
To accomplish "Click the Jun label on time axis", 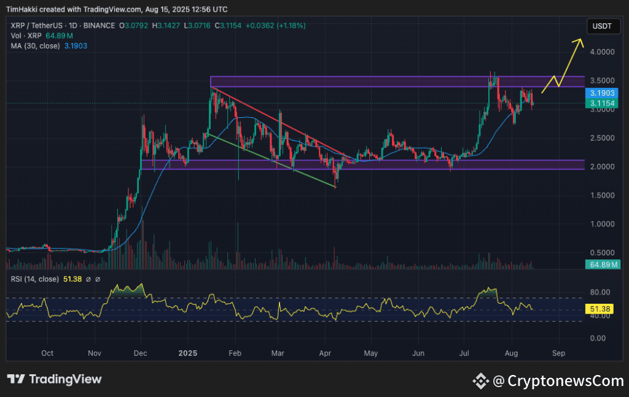I will [418, 353].
